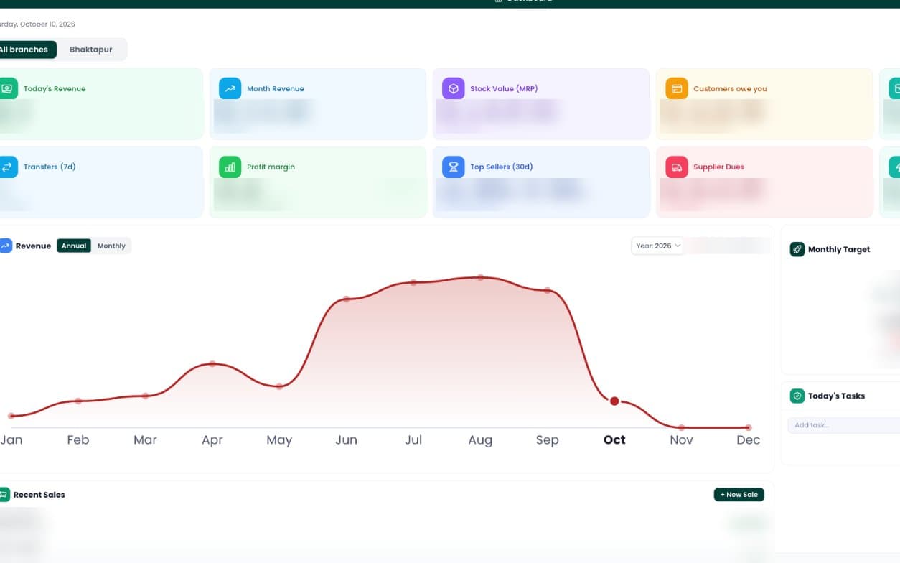Select the Annual revenue view

coord(74,246)
